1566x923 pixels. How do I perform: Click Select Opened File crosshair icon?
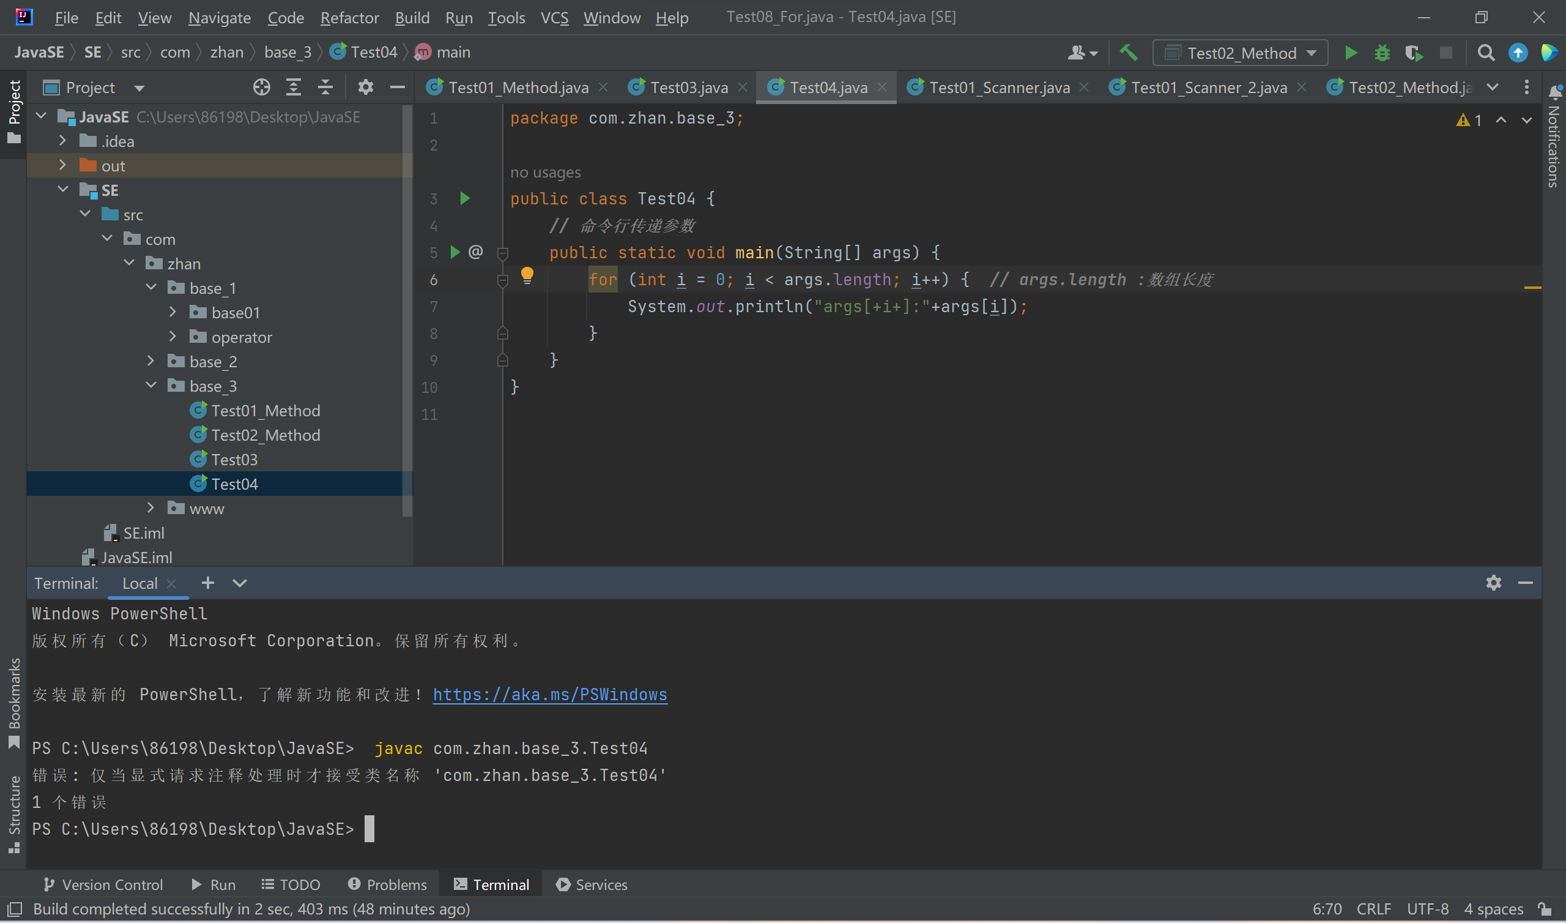click(262, 87)
